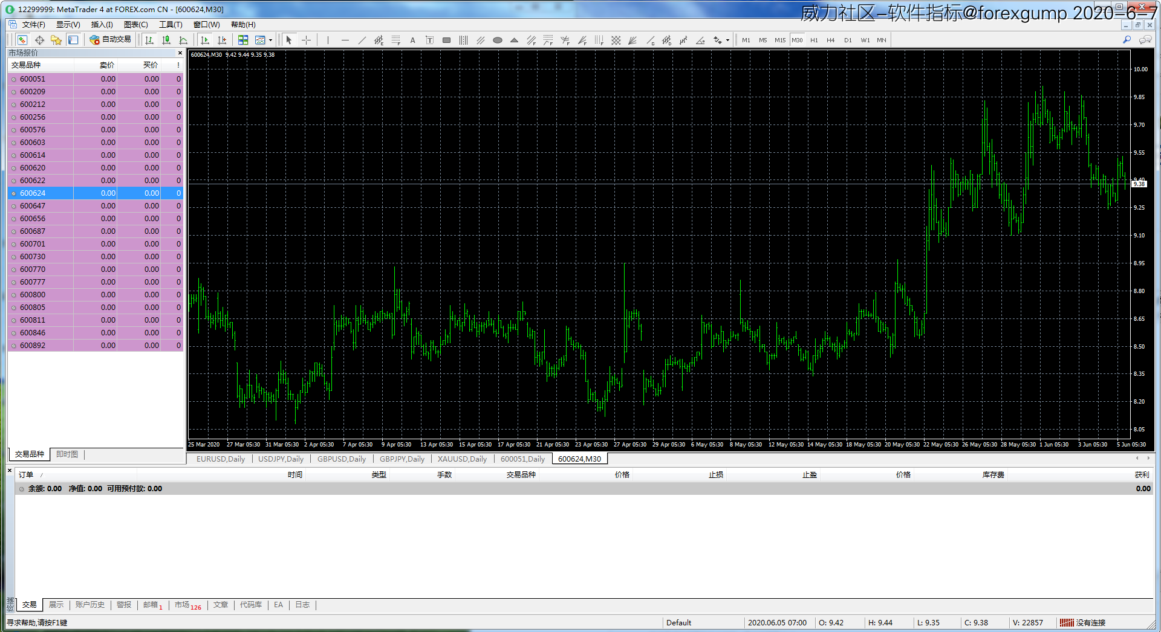Switch chart to bar chart icon
The height and width of the screenshot is (632, 1161).
[149, 40]
